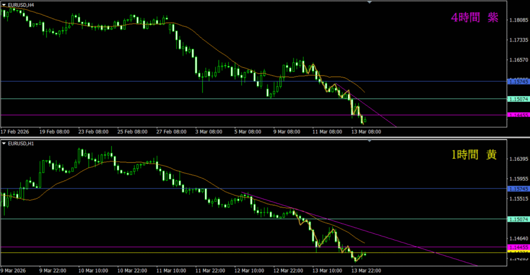The width and height of the screenshot is (530, 275).
Task: Click the 17 Feb 2026 date label on H4 axis
Action: click(x=16, y=132)
